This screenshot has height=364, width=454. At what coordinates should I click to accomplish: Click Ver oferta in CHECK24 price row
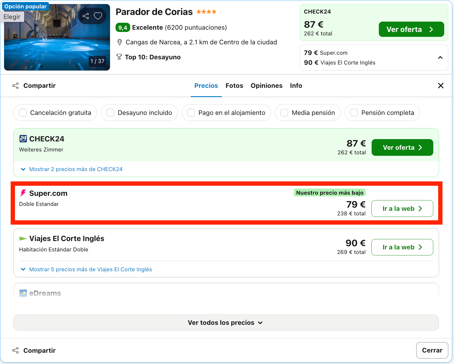click(402, 147)
